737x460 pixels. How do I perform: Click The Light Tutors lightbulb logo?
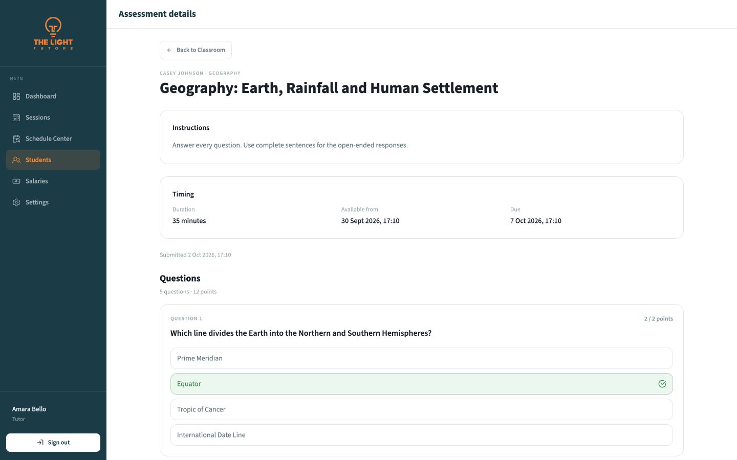53,33
